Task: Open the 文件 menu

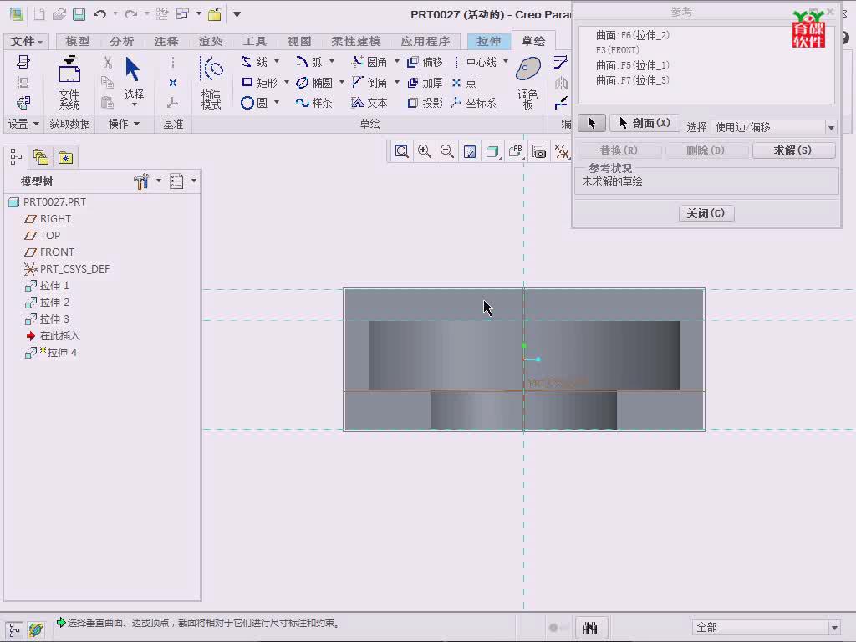Action: [x=26, y=42]
